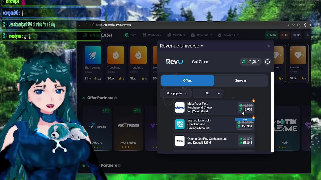This screenshot has height=180, width=321.
Task: View site info via the lock icon
Action: pos(93,25)
